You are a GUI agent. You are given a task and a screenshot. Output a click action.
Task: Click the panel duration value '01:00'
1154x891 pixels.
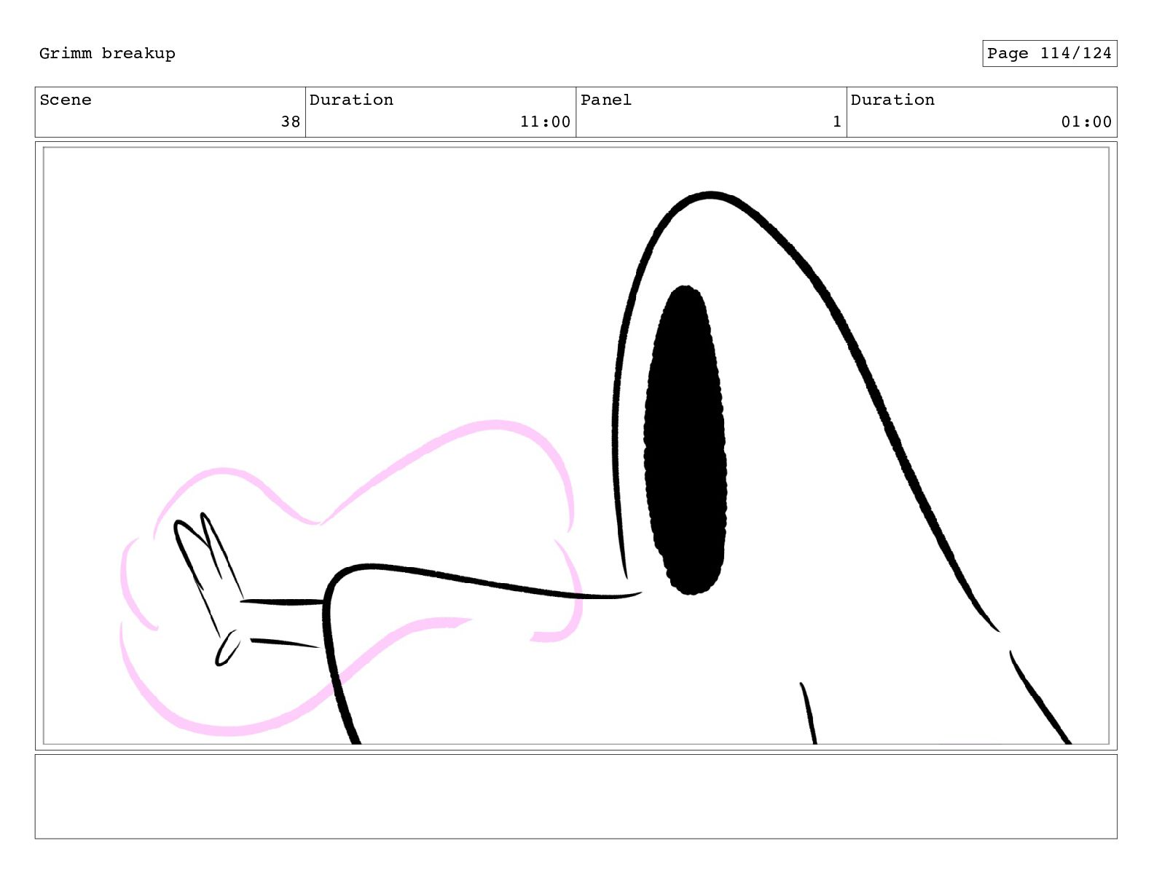(x=1086, y=122)
